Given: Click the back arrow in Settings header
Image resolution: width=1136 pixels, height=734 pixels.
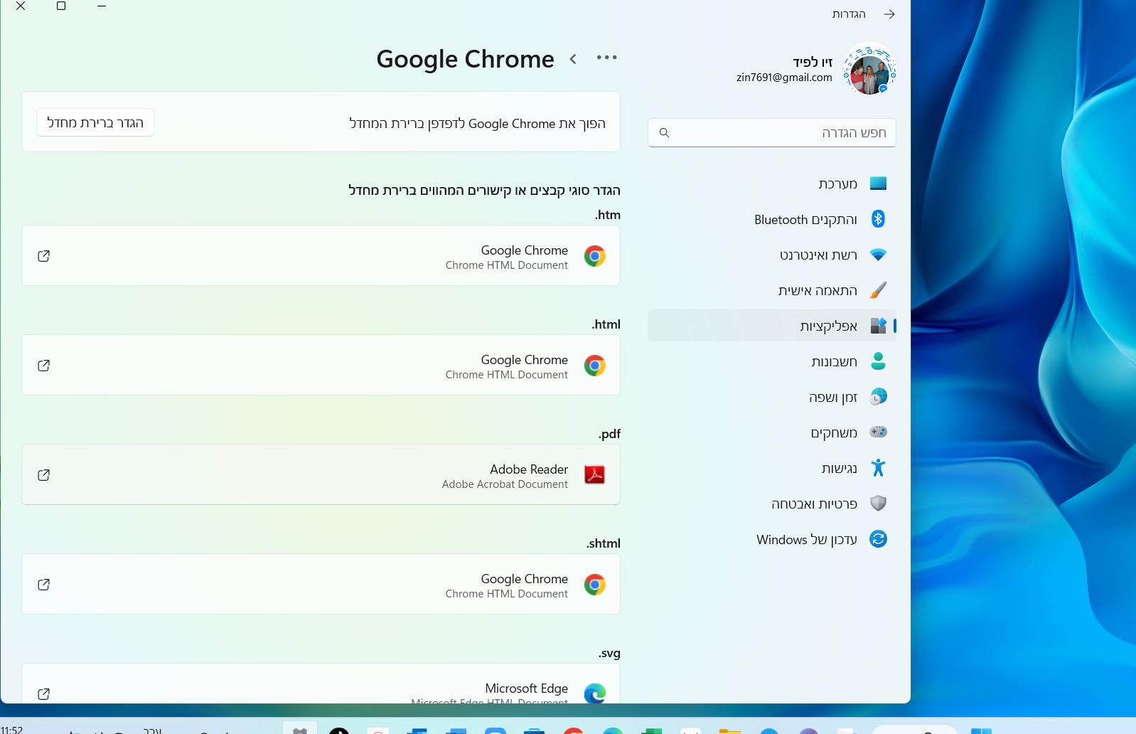Looking at the screenshot, I should [889, 14].
